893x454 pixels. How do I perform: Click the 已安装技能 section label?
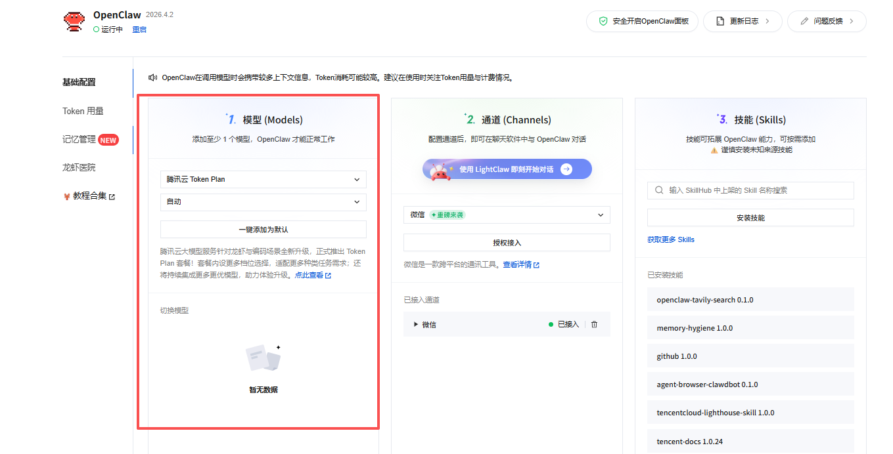click(665, 275)
